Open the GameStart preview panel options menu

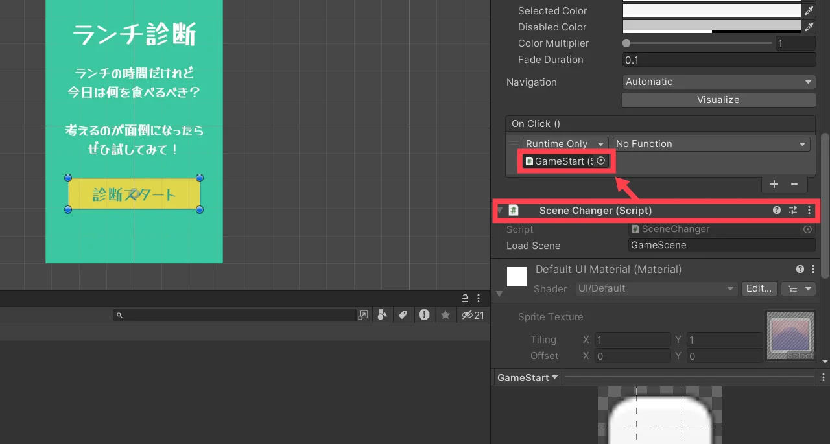(x=824, y=377)
